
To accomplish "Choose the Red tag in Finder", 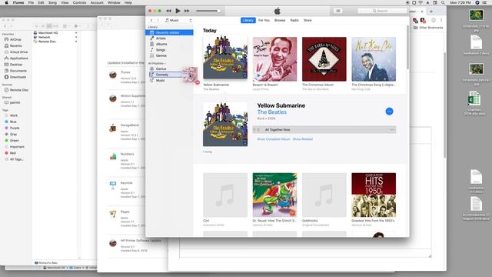I will [x=12, y=153].
